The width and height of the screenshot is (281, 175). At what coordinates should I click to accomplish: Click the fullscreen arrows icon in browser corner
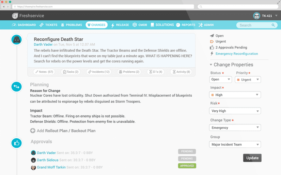[x=278, y=2]
